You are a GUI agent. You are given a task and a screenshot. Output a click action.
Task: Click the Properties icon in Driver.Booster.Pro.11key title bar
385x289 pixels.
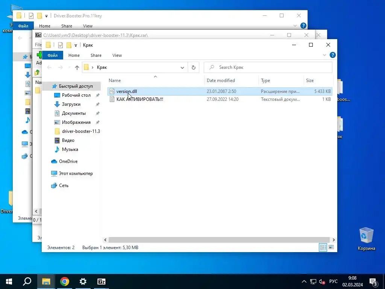[x=31, y=16]
